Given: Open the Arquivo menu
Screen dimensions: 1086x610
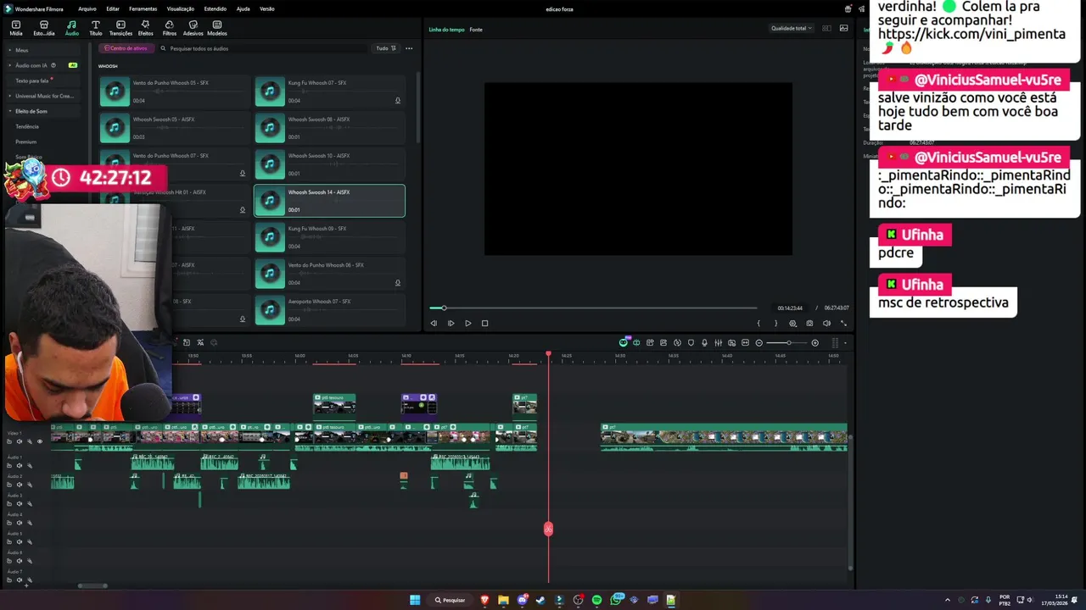Looking at the screenshot, I should pos(87,8).
